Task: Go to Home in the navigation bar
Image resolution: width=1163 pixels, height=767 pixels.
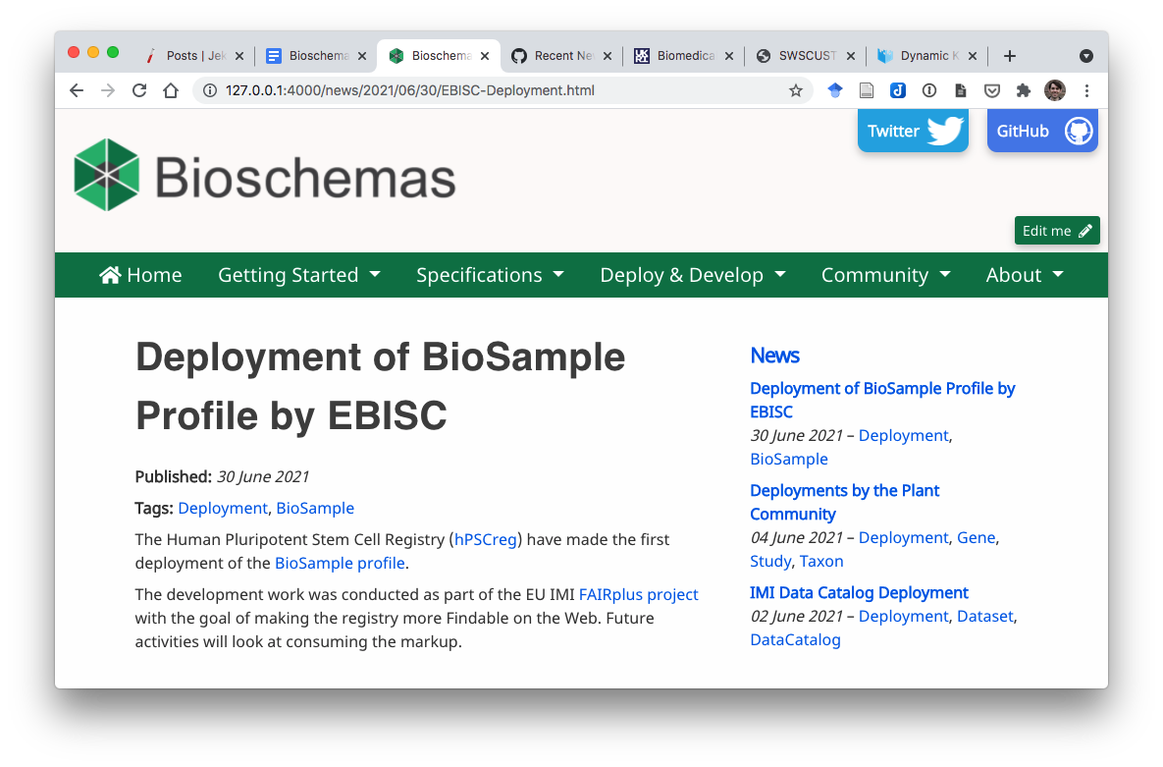Action: tap(140, 275)
